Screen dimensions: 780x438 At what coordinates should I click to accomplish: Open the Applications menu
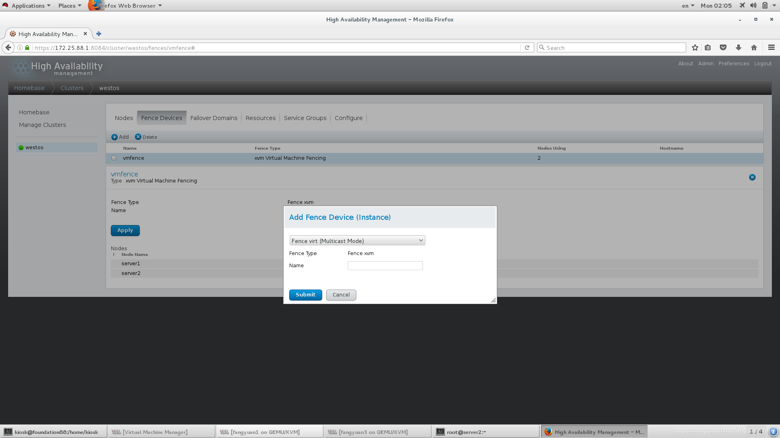click(x=28, y=6)
